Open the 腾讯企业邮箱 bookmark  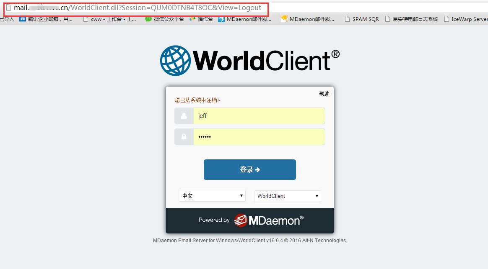click(46, 19)
